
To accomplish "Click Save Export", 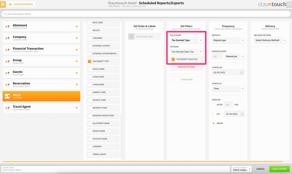I will 280,169.
